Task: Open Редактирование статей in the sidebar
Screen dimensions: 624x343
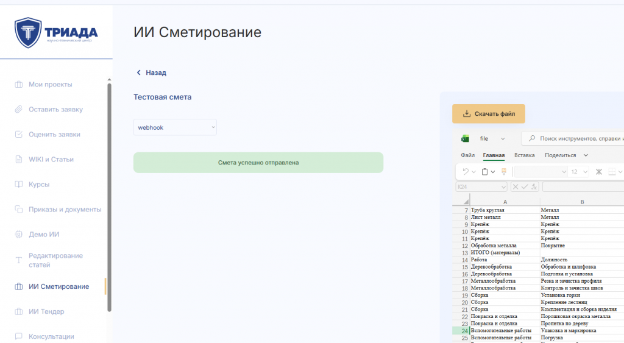Action: tap(55, 260)
